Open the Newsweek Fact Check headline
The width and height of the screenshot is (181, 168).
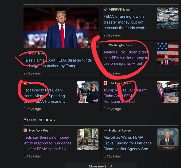point(44,96)
